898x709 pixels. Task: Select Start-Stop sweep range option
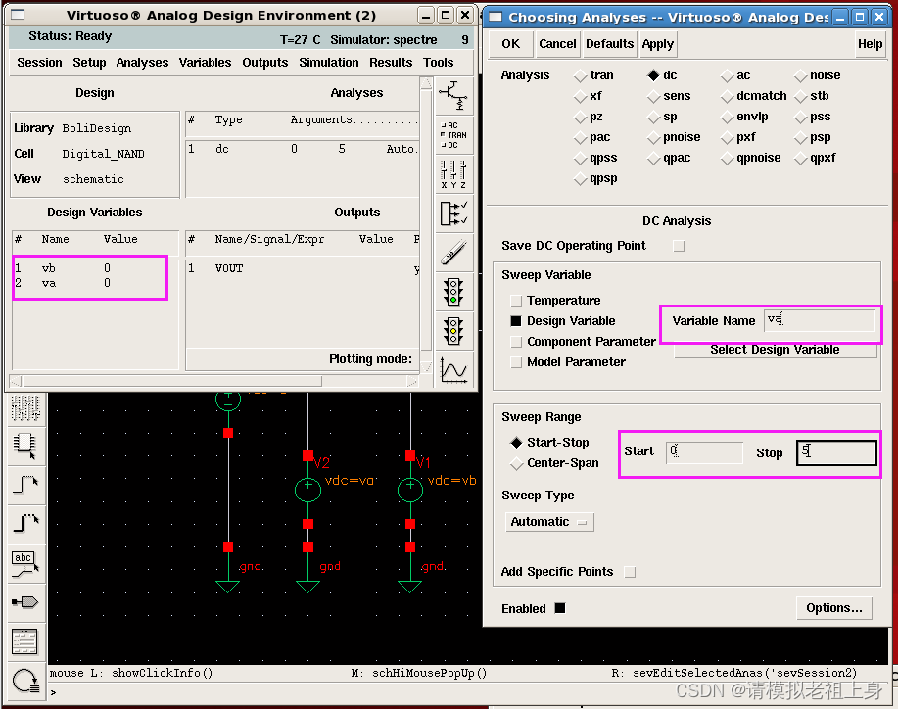tap(517, 443)
